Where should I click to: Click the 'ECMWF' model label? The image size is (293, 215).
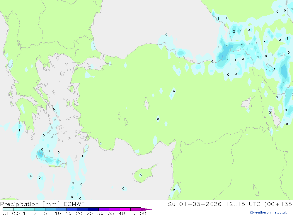pyautogui.click(x=74, y=204)
